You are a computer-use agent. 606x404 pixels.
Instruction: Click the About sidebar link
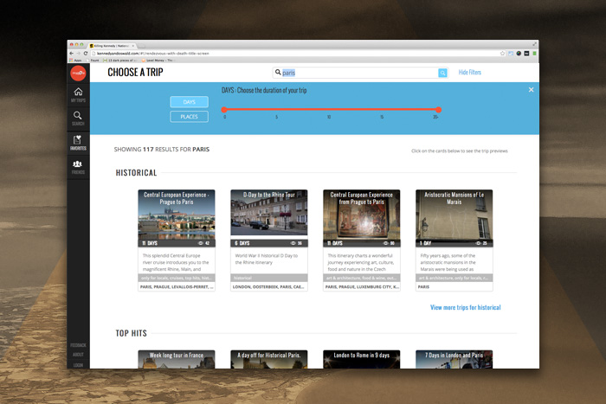[78, 355]
